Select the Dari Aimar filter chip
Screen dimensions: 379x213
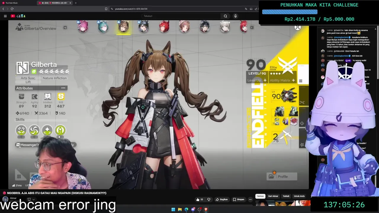pos(273,196)
